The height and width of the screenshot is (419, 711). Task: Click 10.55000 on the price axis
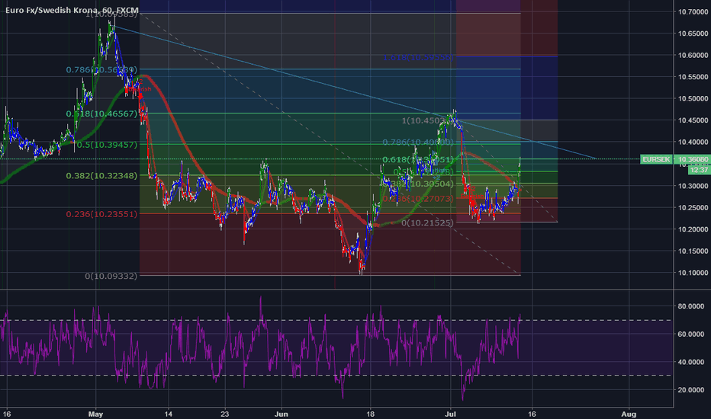pos(693,77)
